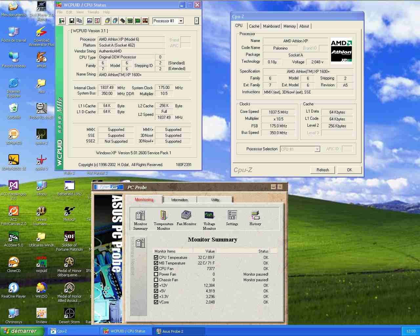The image size is (420, 336).
Task: Click the blue stacked windows icon in WCPUID
Action: [x=115, y=21]
